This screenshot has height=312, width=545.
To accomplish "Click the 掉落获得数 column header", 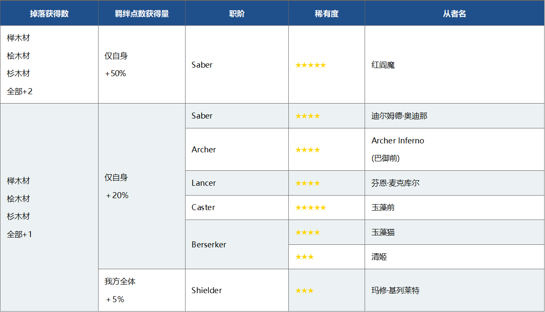I will pos(49,14).
